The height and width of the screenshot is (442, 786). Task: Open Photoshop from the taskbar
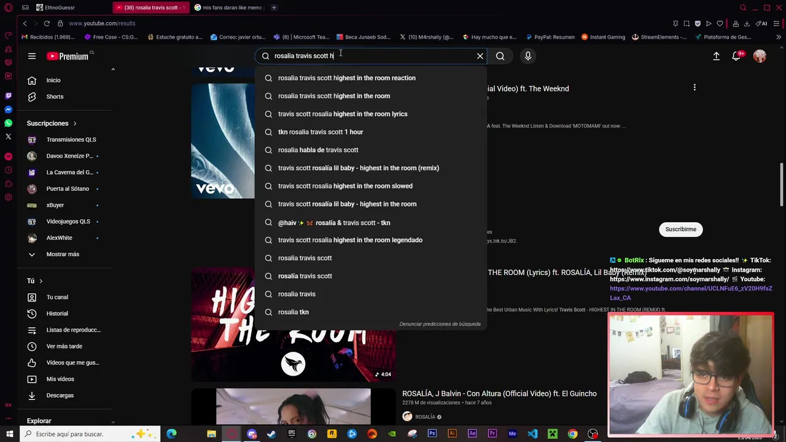click(x=432, y=434)
